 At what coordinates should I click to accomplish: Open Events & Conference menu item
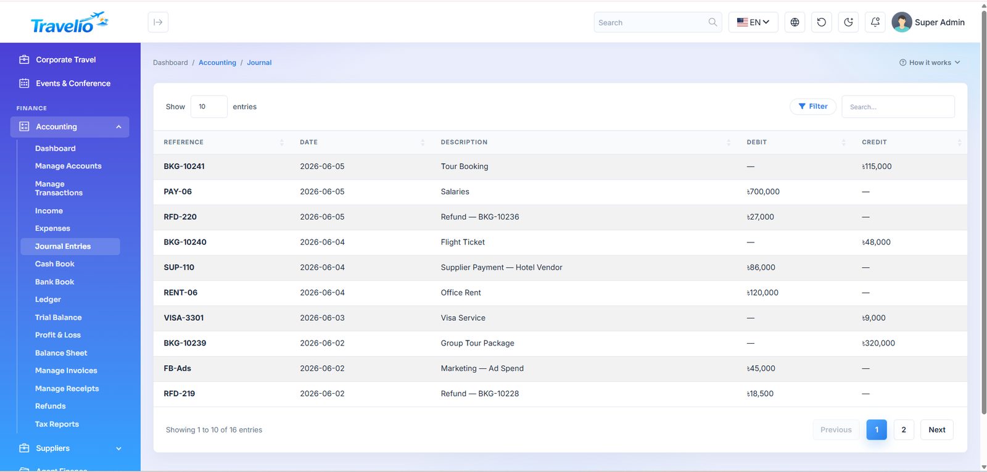pyautogui.click(x=73, y=83)
